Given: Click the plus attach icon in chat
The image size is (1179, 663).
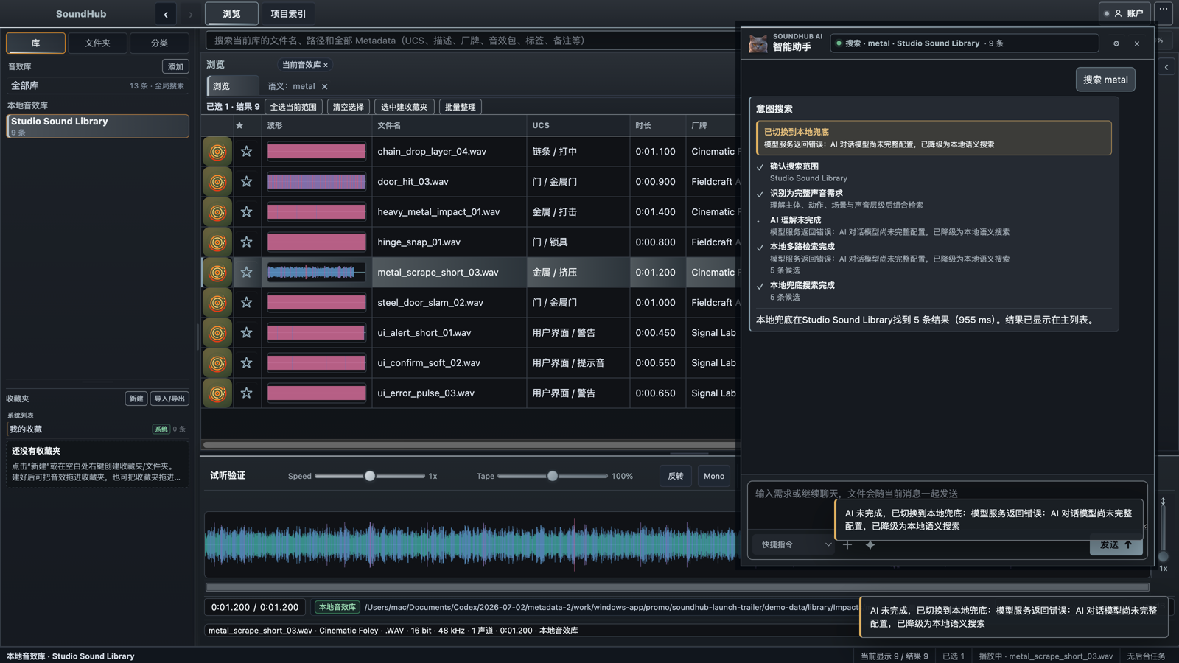Looking at the screenshot, I should point(847,545).
